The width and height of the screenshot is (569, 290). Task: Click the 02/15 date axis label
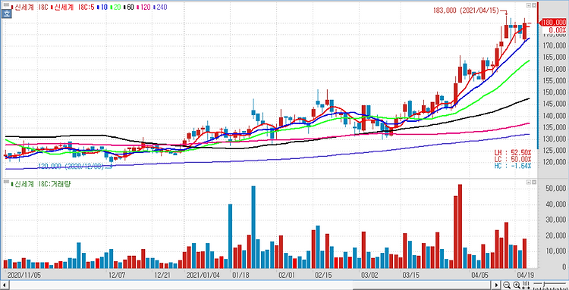tap(324, 275)
